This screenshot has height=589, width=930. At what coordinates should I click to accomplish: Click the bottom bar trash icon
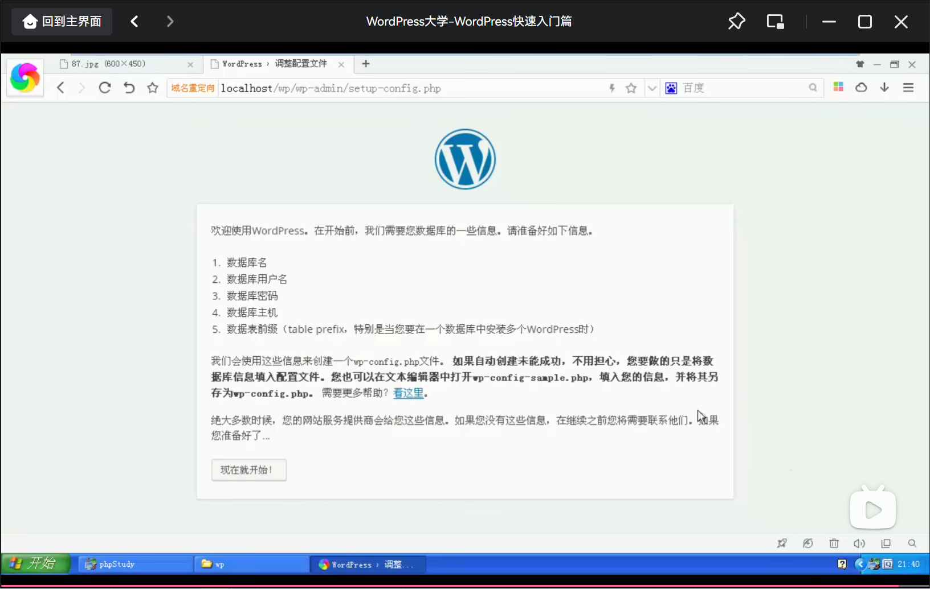click(x=834, y=543)
